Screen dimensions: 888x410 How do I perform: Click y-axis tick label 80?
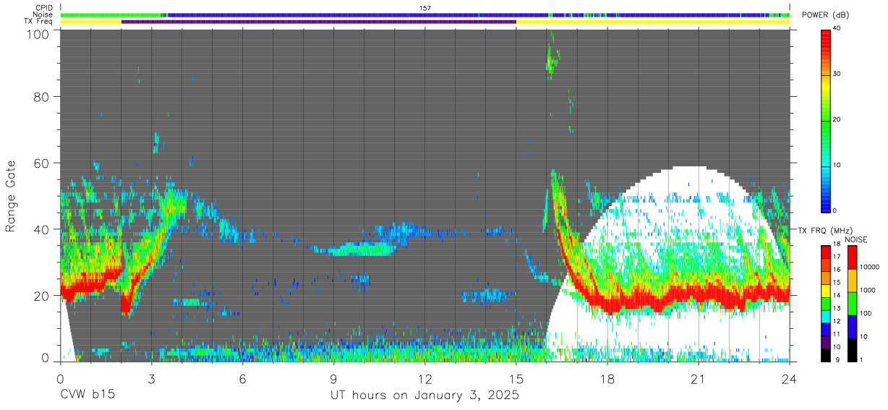(x=41, y=96)
